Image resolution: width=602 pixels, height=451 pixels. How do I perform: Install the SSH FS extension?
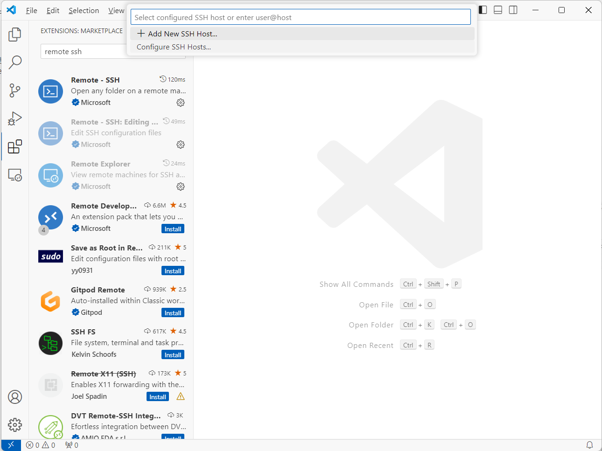[x=173, y=355]
